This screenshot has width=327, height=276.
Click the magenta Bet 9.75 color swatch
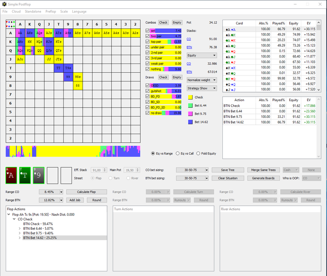[191, 114]
